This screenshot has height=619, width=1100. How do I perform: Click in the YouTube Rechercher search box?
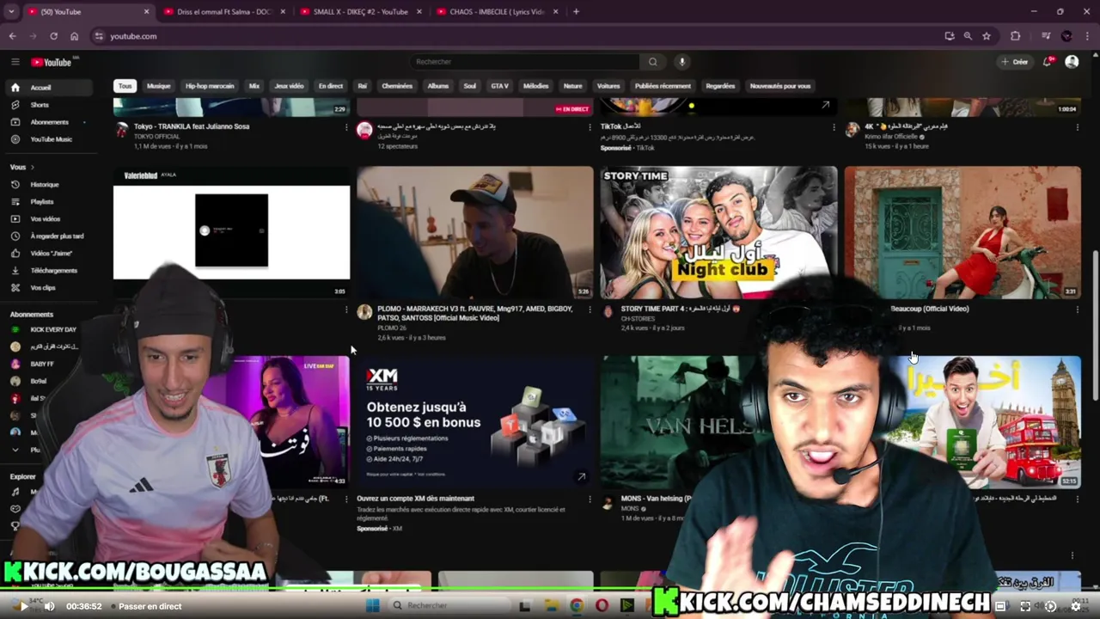(x=524, y=62)
